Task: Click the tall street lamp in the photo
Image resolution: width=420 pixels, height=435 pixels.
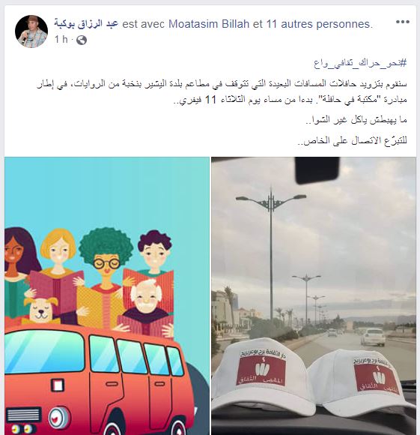Action: tap(271, 256)
